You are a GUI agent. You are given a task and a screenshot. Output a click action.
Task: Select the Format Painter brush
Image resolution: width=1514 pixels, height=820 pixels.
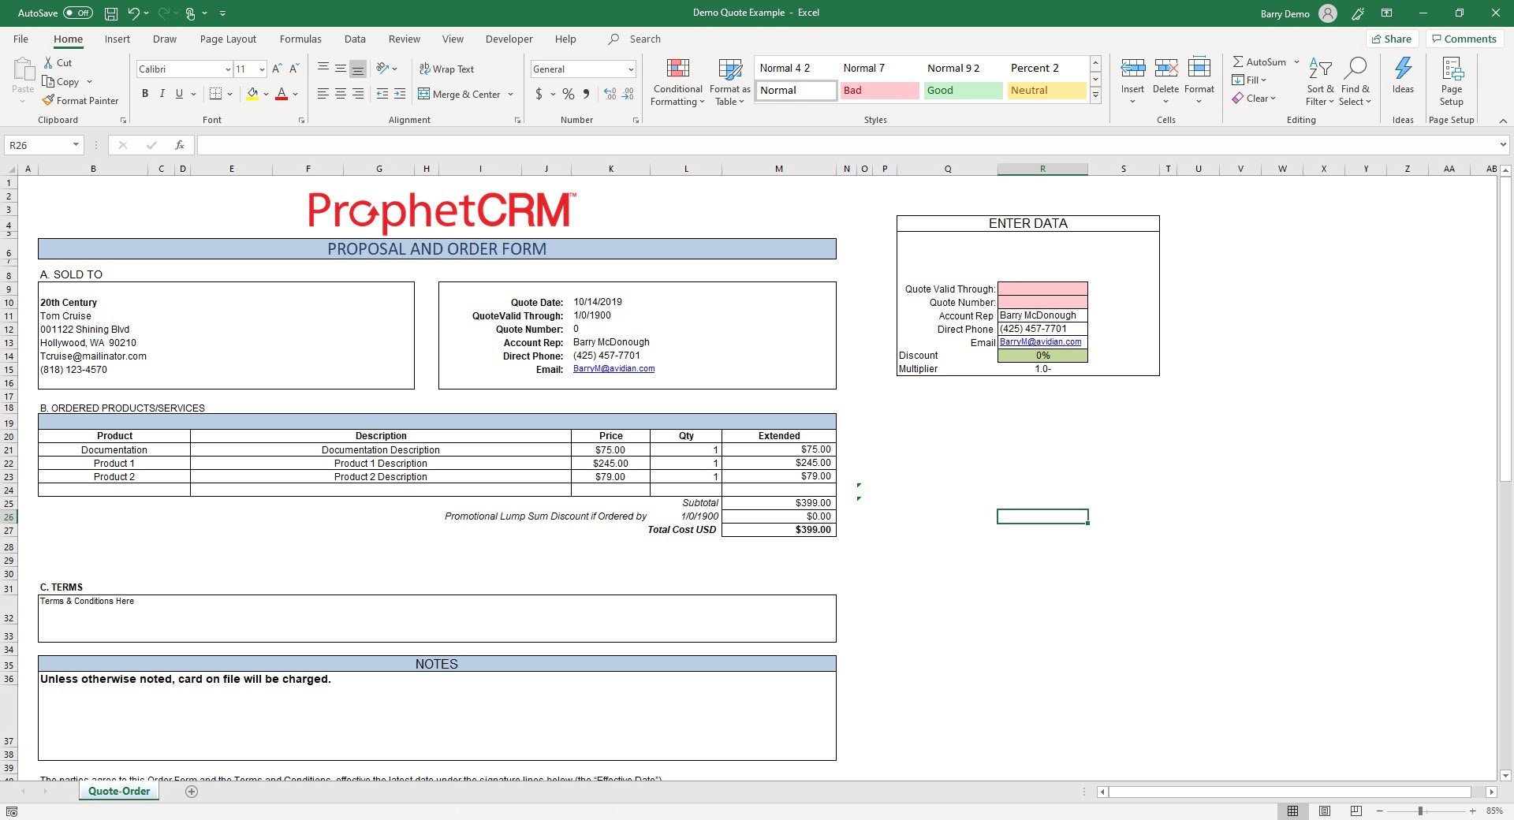tap(48, 100)
